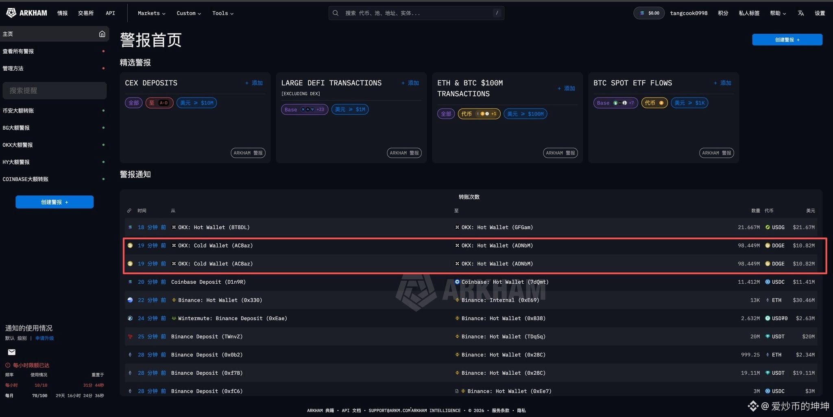
Task: Click the Arkham logo in header
Action: [27, 13]
